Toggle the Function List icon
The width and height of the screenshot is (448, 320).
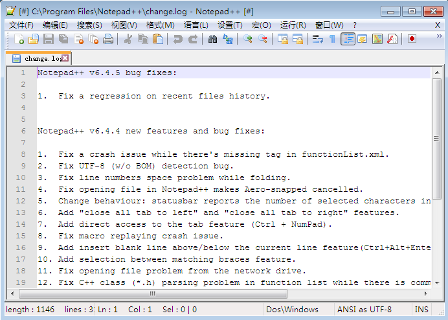point(392,39)
